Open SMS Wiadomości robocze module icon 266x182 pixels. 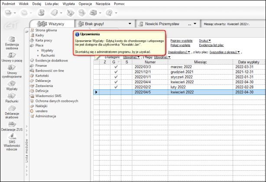tap(12, 142)
